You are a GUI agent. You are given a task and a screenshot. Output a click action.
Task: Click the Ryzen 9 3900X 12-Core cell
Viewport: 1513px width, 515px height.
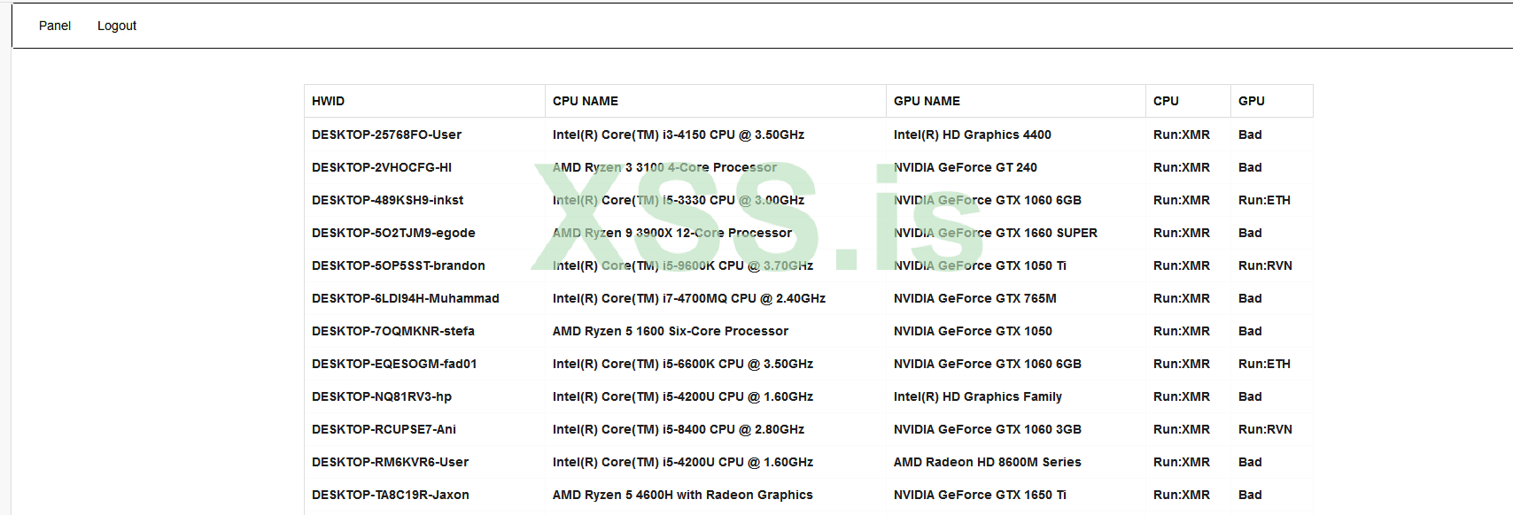tap(672, 233)
